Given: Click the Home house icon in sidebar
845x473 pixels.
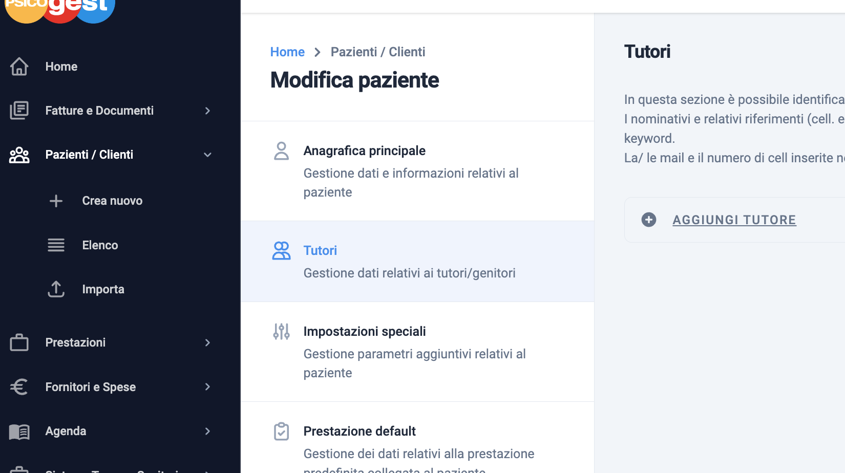Looking at the screenshot, I should point(19,67).
